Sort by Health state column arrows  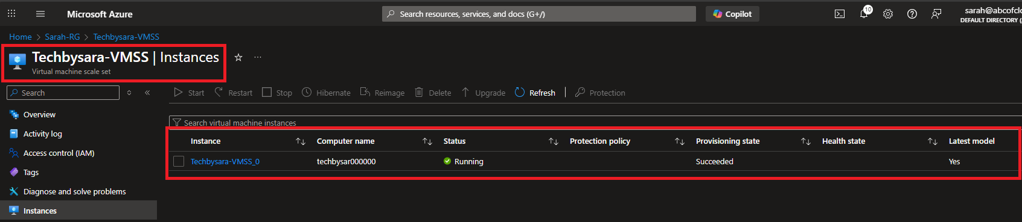point(933,141)
